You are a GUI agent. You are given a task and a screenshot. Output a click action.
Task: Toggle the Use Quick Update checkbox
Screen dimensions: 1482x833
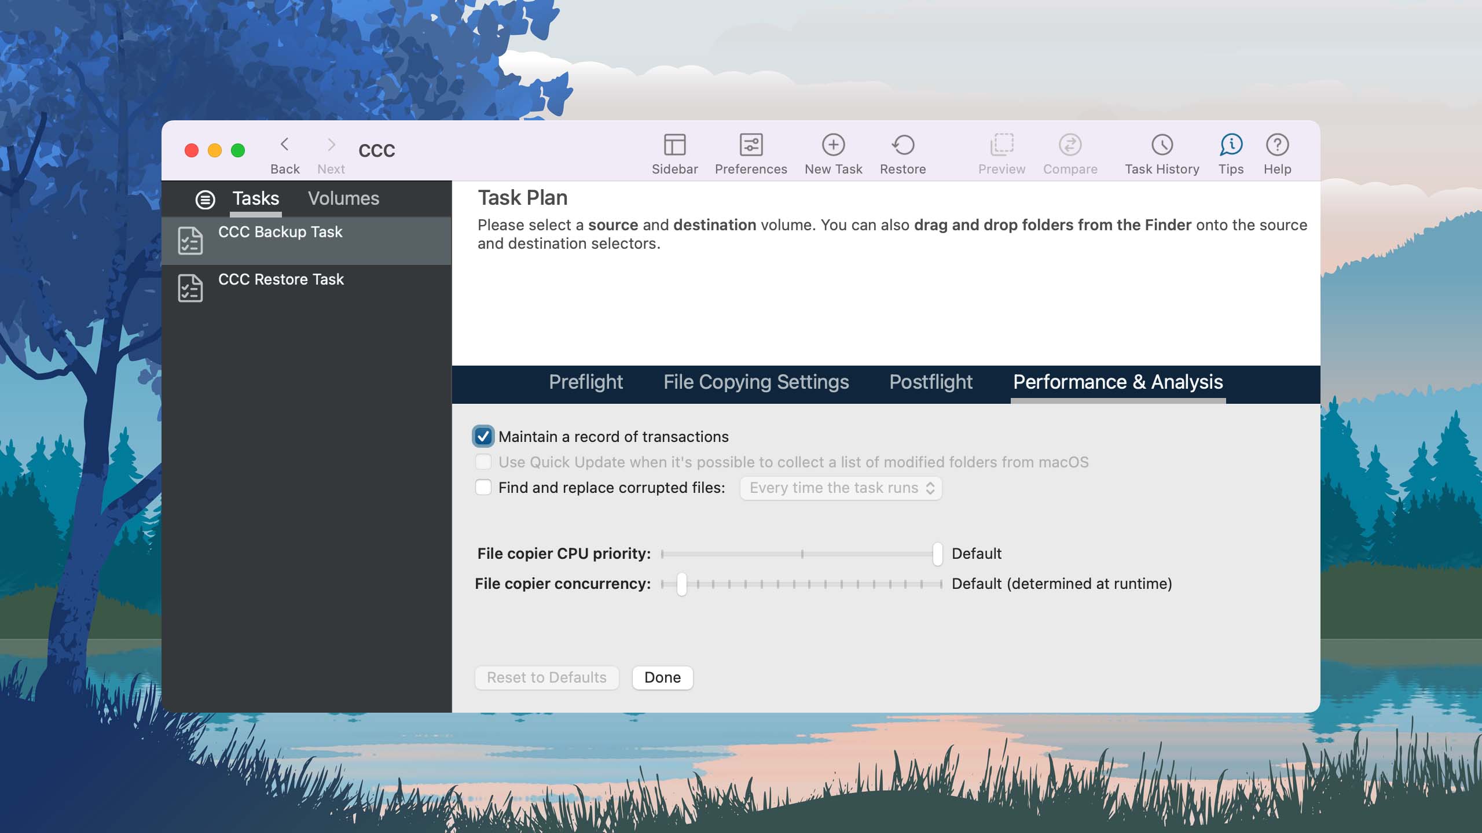coord(483,462)
